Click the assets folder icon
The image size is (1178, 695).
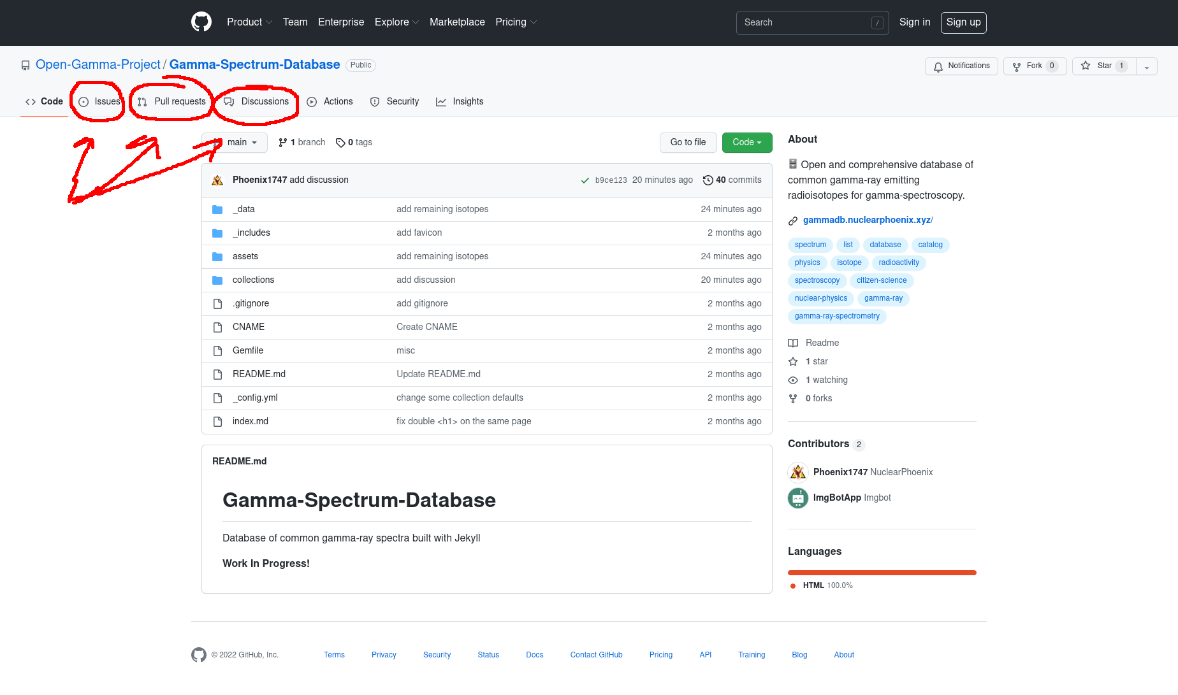tap(217, 257)
